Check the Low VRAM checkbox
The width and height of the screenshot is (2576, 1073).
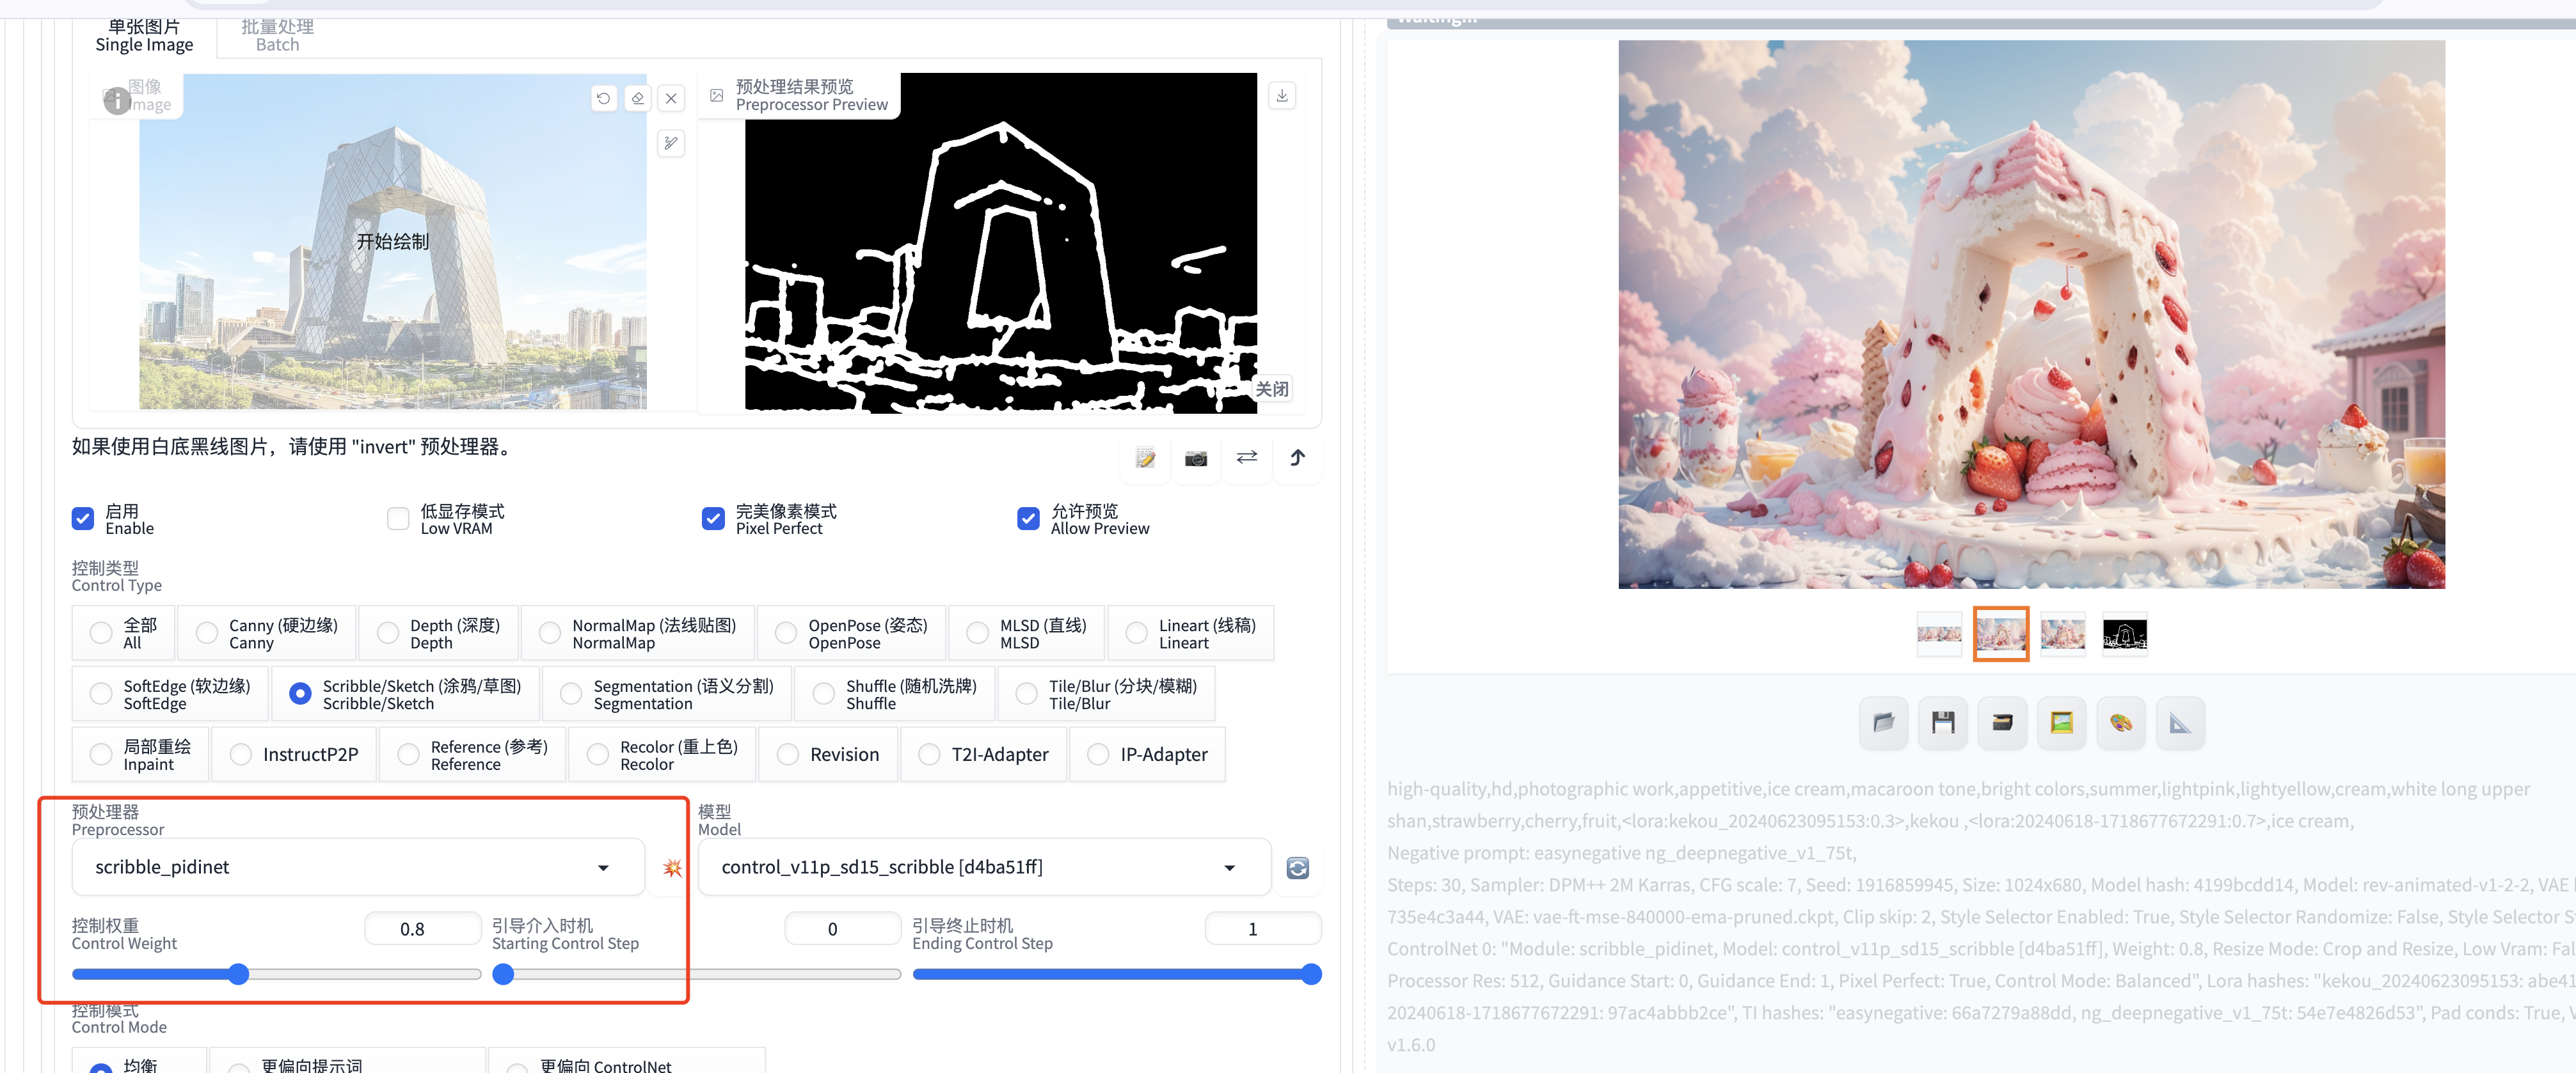point(398,519)
